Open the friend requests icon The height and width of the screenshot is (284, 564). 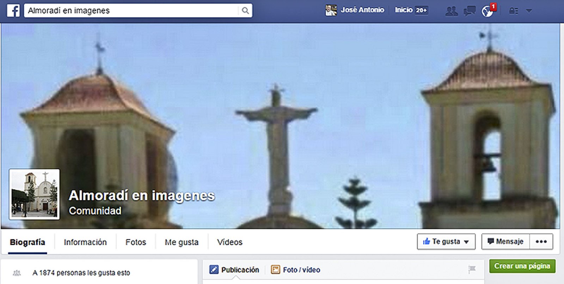(452, 11)
